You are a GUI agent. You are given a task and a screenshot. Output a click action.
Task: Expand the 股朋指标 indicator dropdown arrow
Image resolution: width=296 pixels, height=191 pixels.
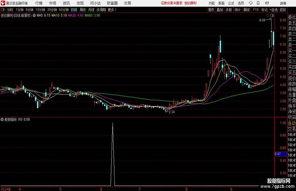(x=2, y=119)
